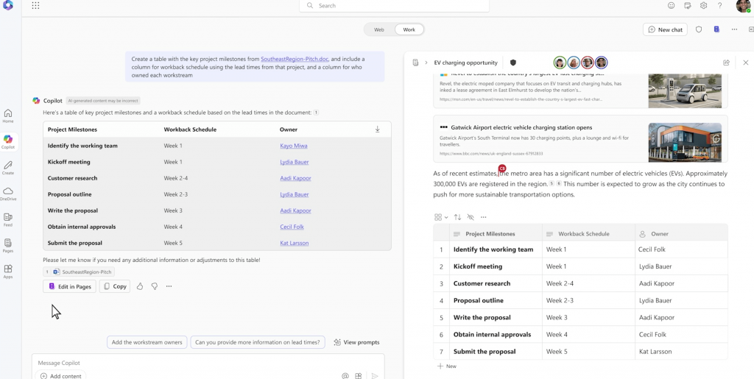The image size is (754, 379).
Task: Click the smiley feedback icon in header
Action: pyautogui.click(x=671, y=6)
